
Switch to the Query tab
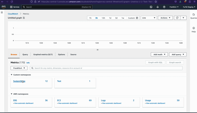[x=25, y=54]
